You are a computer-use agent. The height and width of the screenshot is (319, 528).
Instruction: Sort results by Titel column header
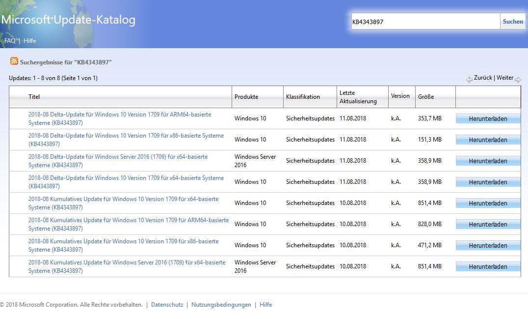(x=34, y=97)
